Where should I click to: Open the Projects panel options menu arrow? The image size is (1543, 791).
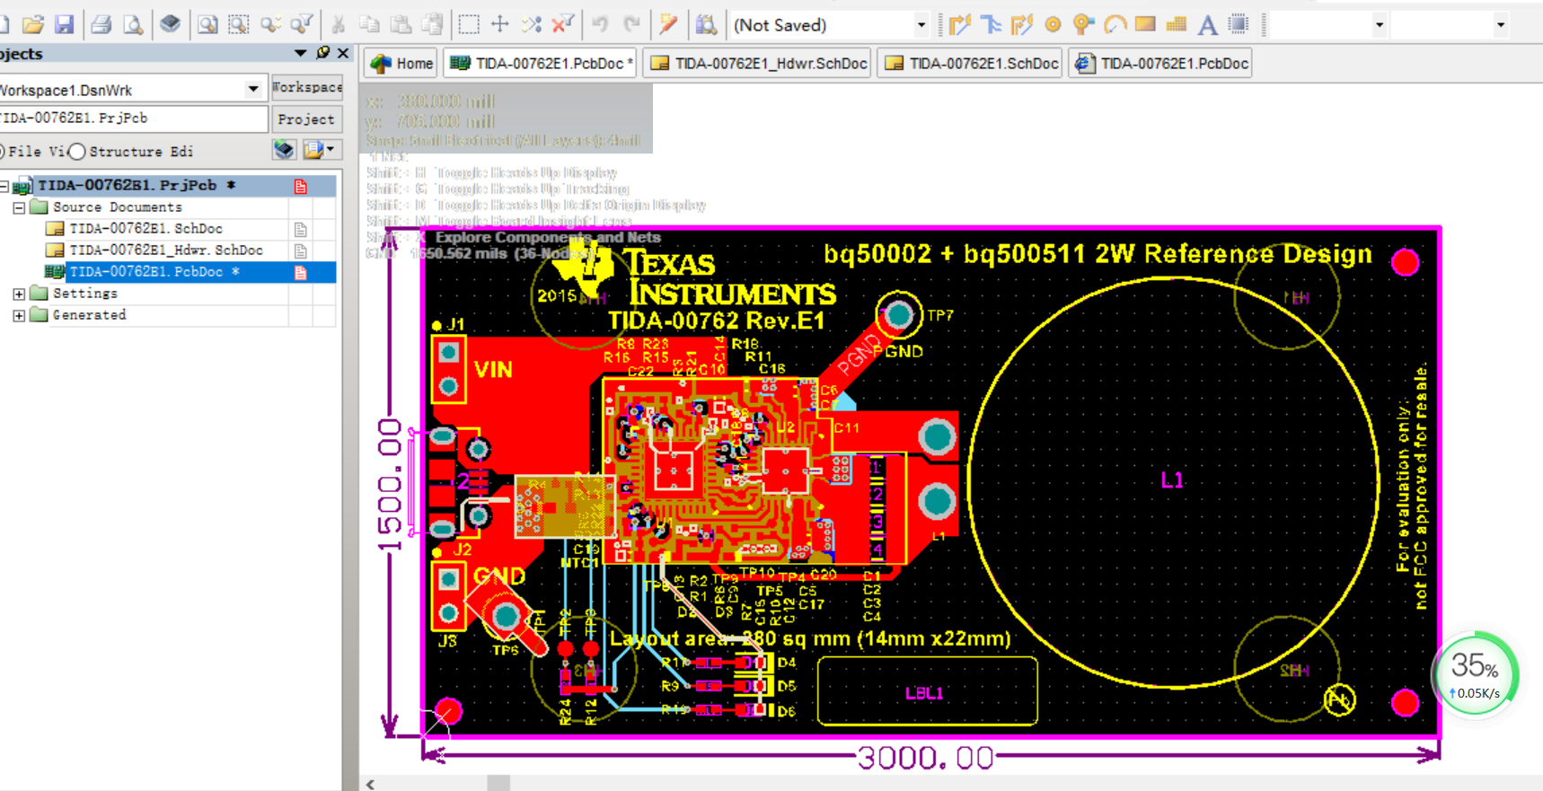(300, 53)
